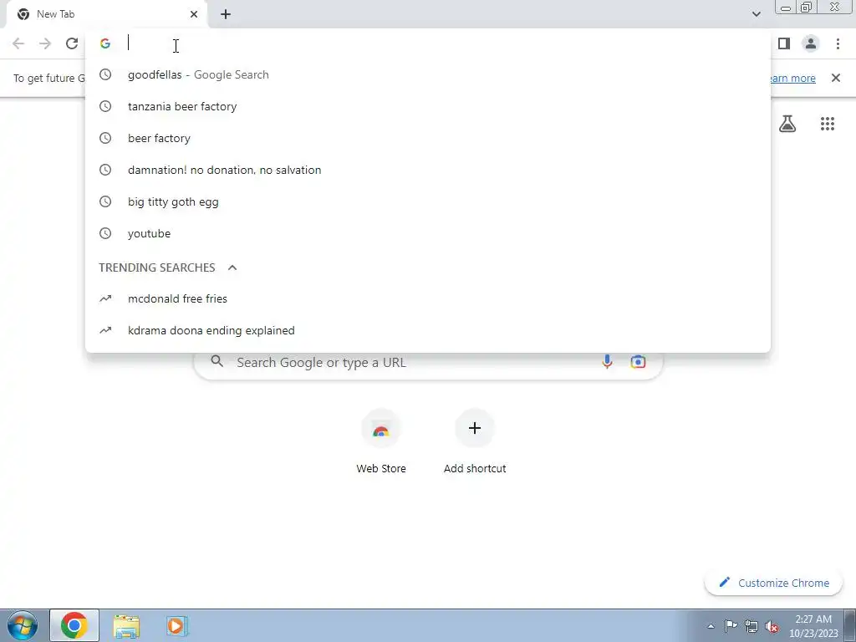Open the Action Center flag icon
856x642 pixels.
(731, 626)
